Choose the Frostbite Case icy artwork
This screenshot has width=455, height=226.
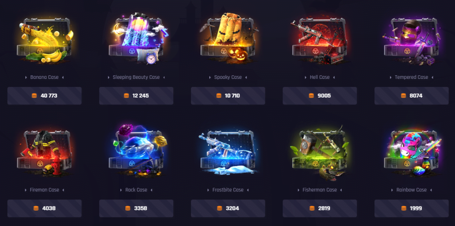pyautogui.click(x=228, y=152)
